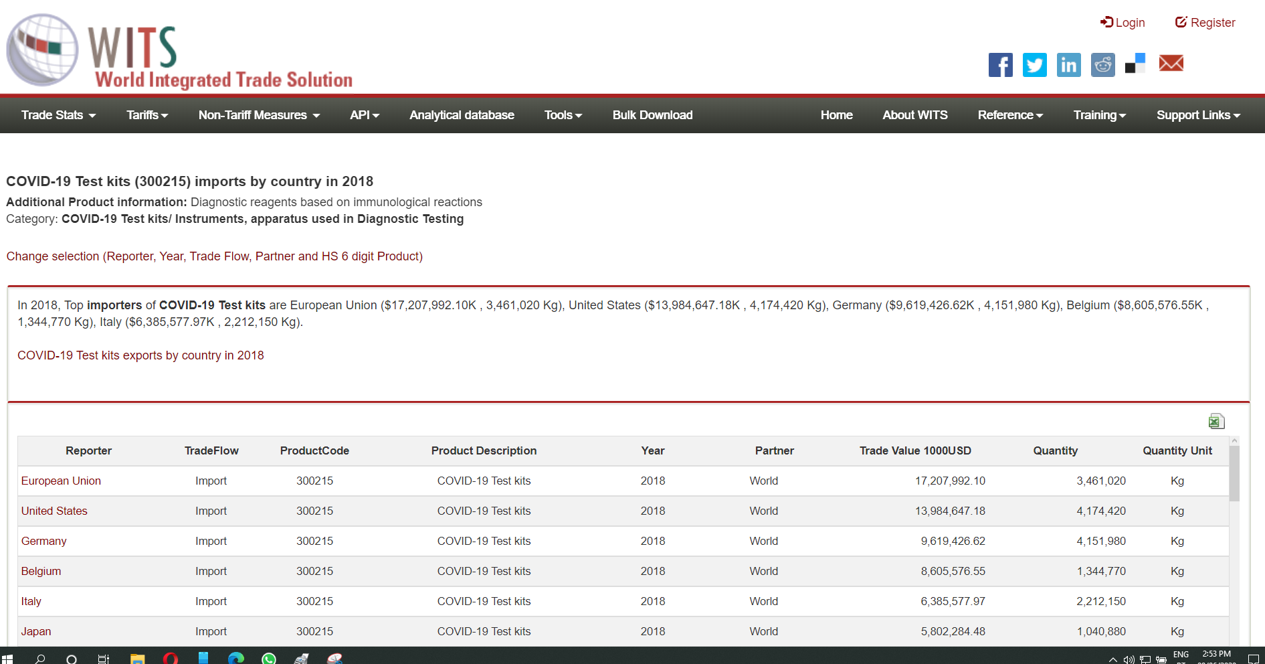Viewport: 1265px width, 664px height.
Task: Open COVID-19 Test kits exports 2018 link
Action: tap(140, 355)
